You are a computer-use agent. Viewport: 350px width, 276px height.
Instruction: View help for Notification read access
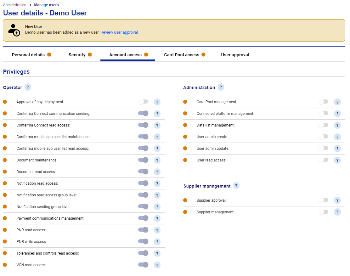[x=157, y=183]
